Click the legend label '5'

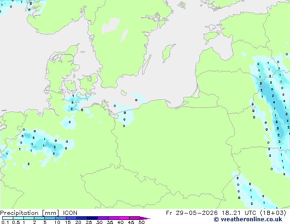45,222
